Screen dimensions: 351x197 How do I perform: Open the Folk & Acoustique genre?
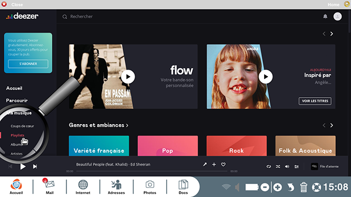click(305, 146)
